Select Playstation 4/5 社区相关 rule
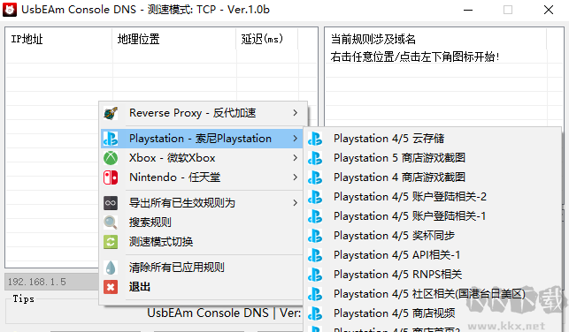The image size is (569, 332). coord(432,294)
